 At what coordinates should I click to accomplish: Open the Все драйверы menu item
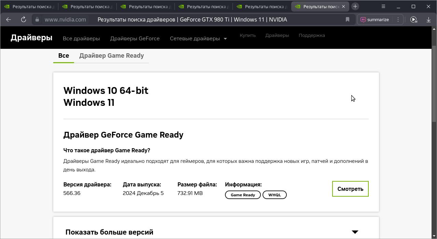pyautogui.click(x=81, y=39)
